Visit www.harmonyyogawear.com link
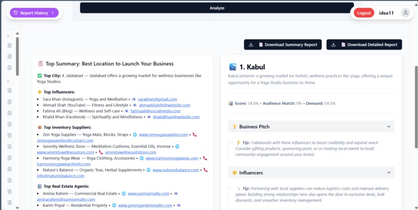 pyautogui.click(x=172, y=158)
